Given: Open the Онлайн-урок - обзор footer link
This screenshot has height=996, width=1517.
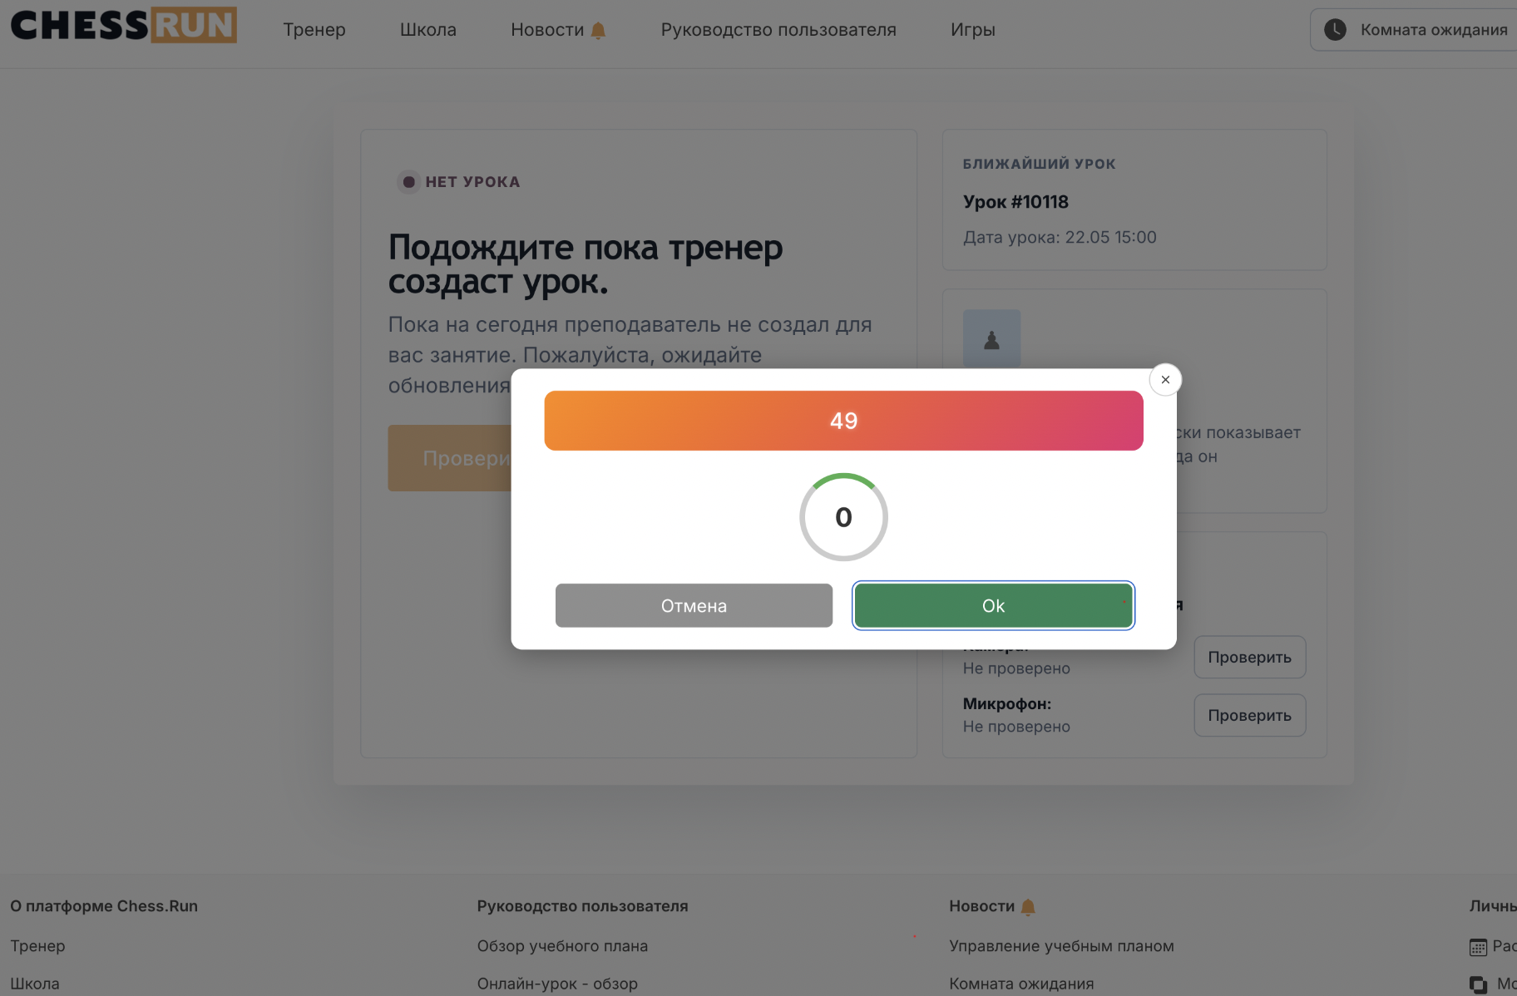Looking at the screenshot, I should point(557,984).
